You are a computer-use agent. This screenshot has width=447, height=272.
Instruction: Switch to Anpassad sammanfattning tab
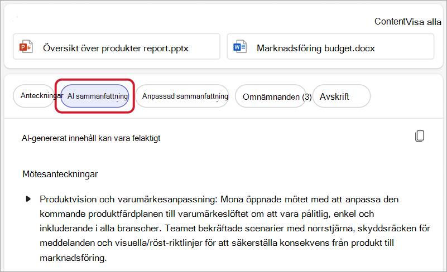coord(182,96)
